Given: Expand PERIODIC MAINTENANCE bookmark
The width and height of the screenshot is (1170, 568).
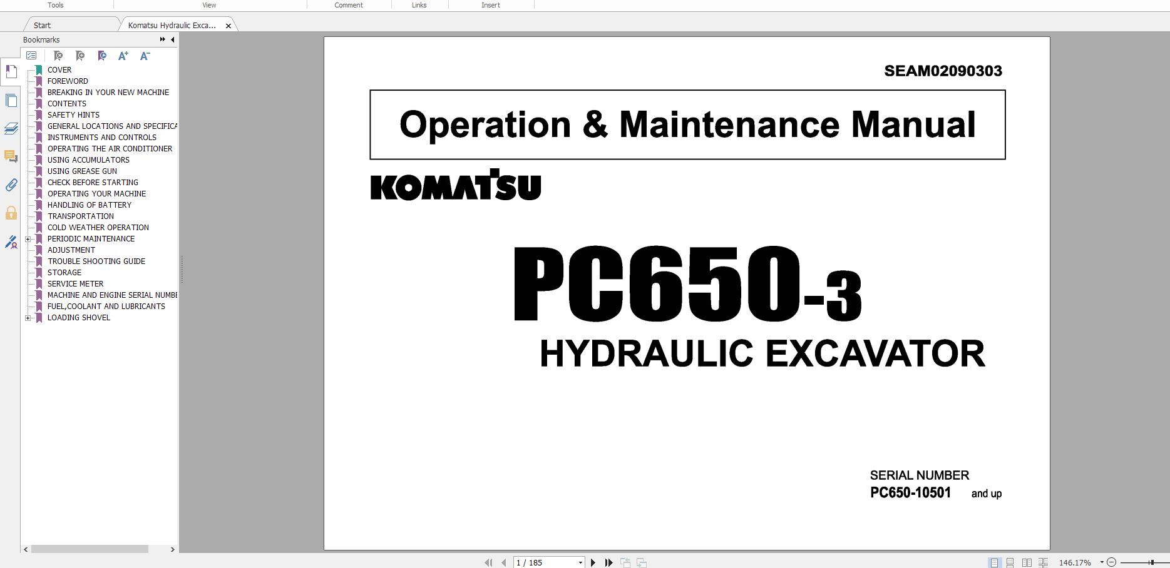Looking at the screenshot, I should (x=28, y=239).
